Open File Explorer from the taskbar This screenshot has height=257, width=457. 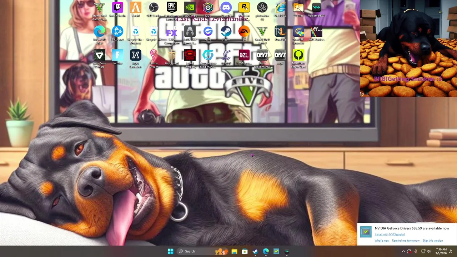coord(234,251)
